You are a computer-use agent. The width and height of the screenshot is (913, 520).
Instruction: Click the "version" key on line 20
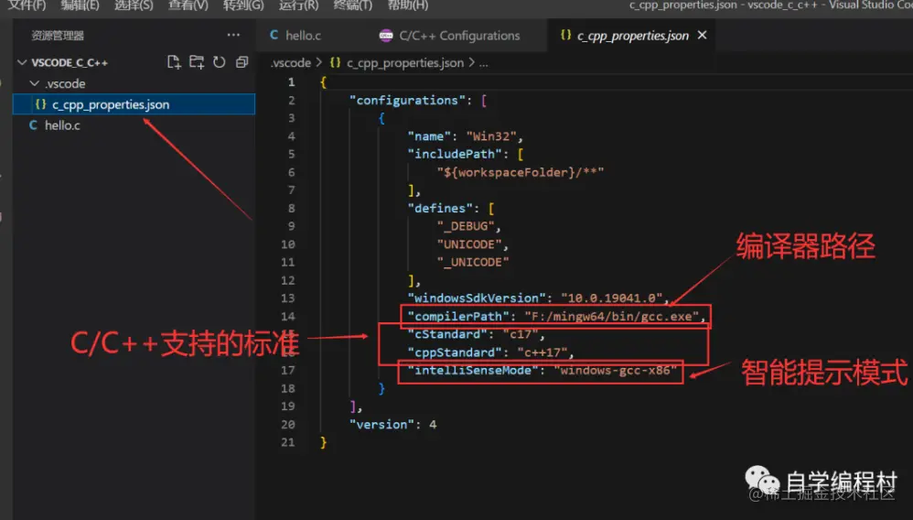click(381, 425)
